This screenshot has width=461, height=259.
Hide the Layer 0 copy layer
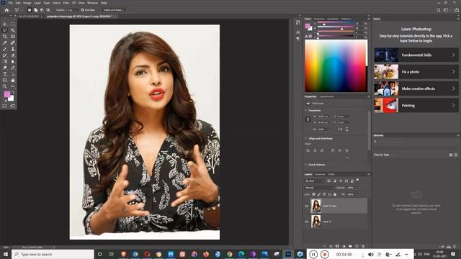307,206
